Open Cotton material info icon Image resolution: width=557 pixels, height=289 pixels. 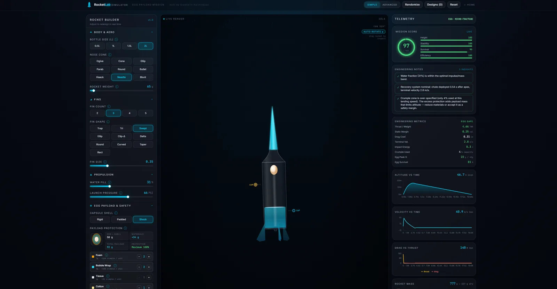[x=108, y=287]
